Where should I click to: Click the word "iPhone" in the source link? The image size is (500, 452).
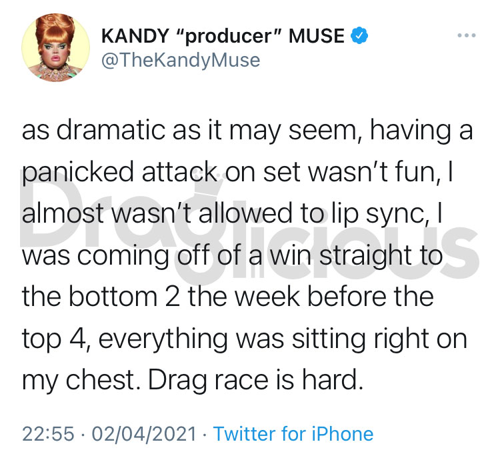click(343, 433)
